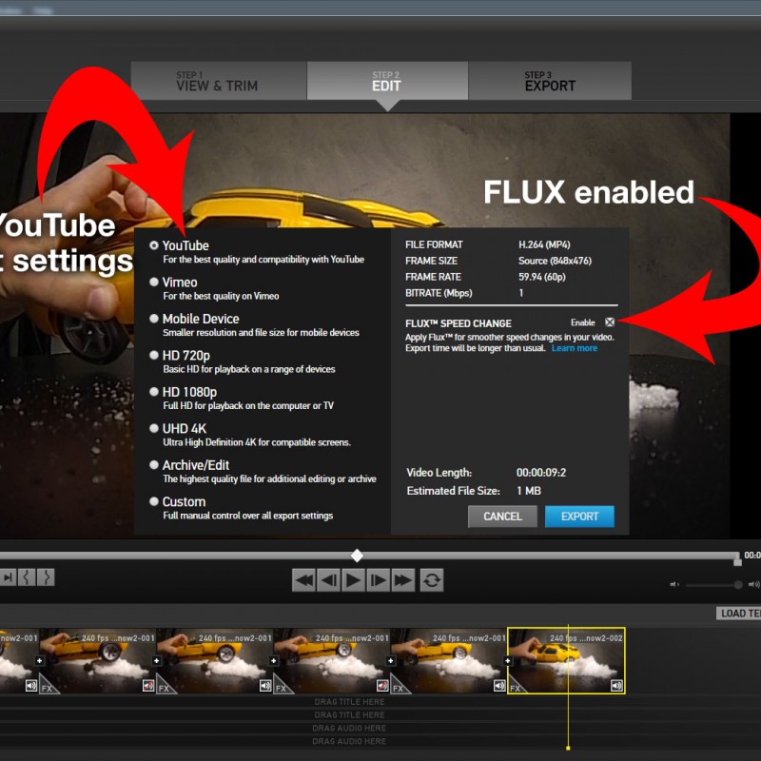Open FX on the yellow-outlined clip
Viewport: 761px width, 761px height.
pos(517,687)
